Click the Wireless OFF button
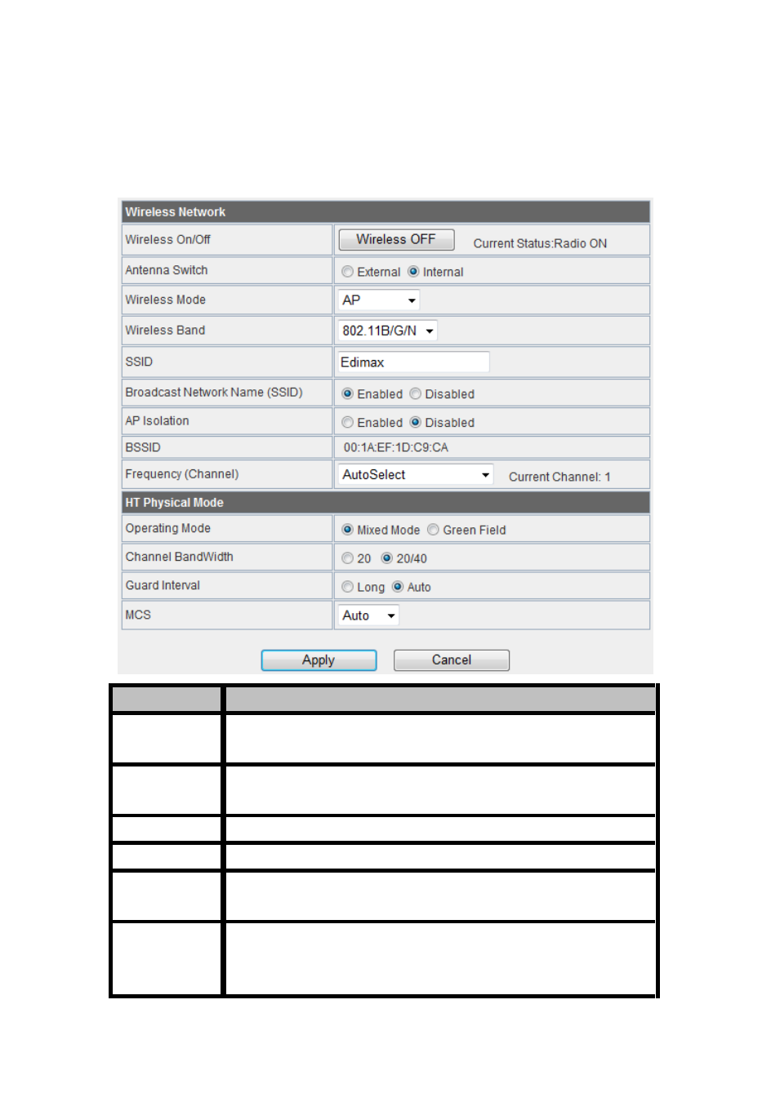 (396, 239)
